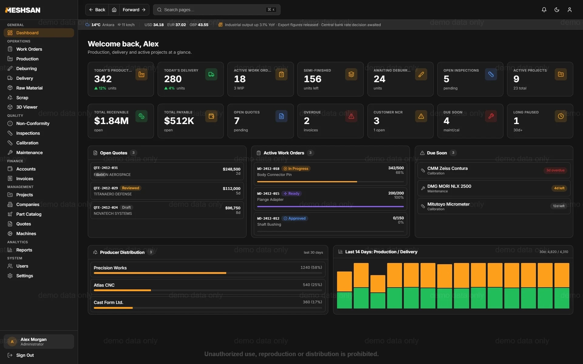Click the Invoices icon in sidebar

[x=10, y=179]
